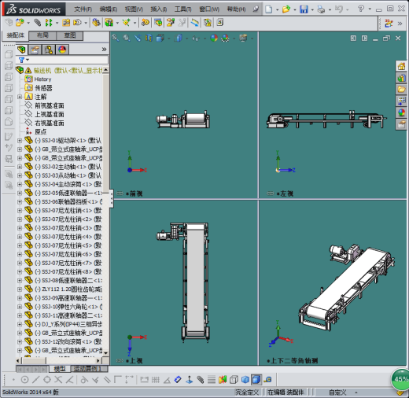Select 前视基准面 in the feature tree

click(50, 105)
